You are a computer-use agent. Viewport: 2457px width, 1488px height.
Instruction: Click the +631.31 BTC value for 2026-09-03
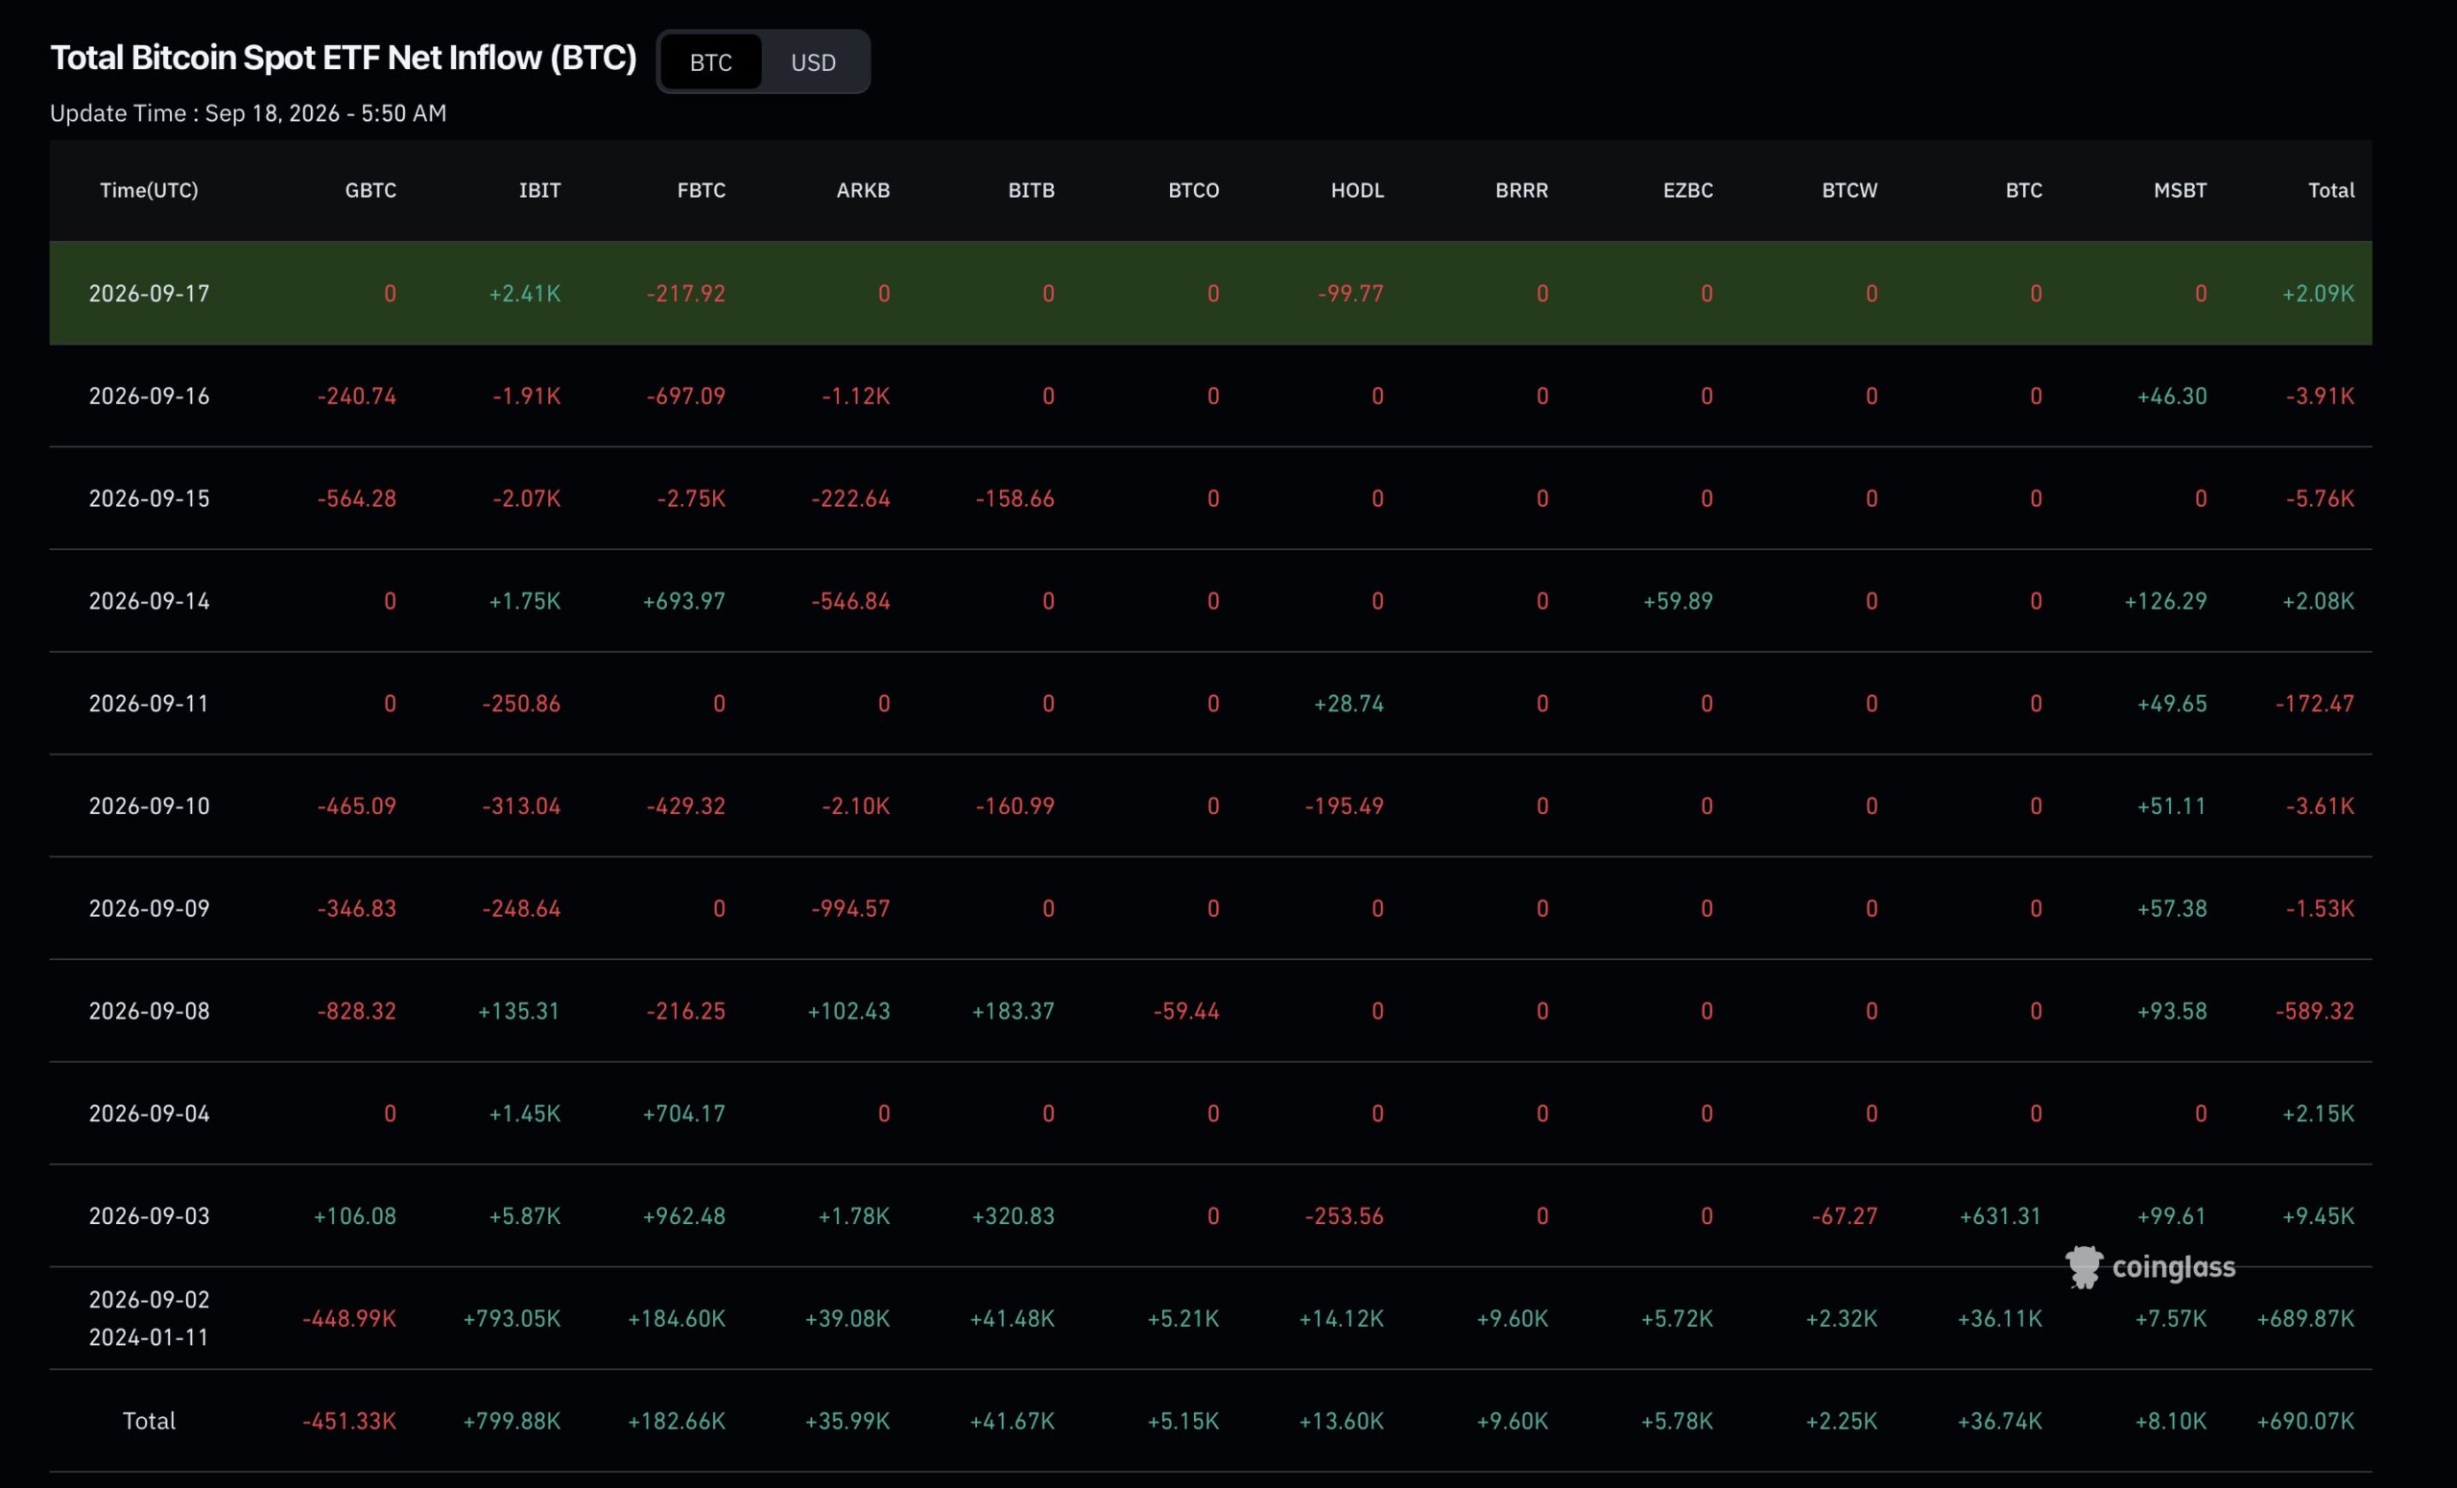2000,1215
